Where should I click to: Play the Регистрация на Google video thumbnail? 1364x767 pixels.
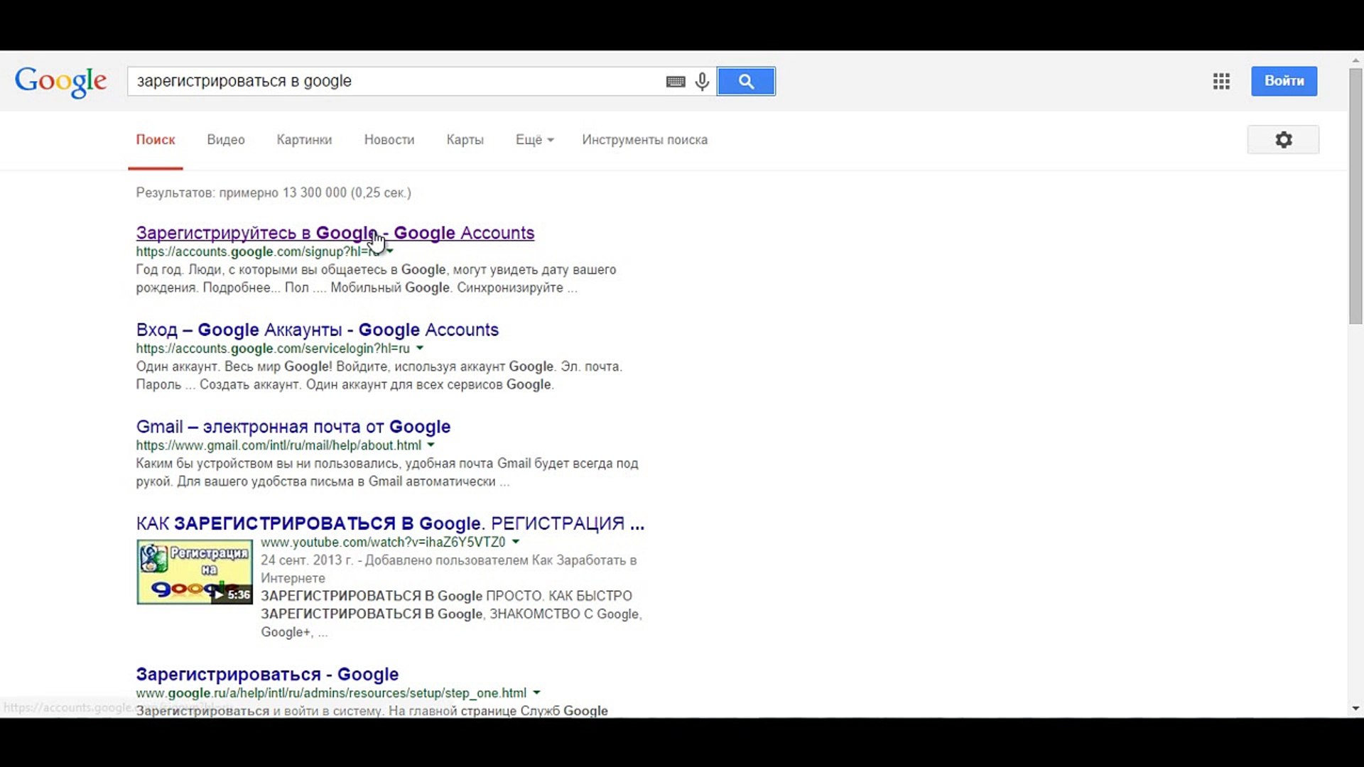pos(194,572)
